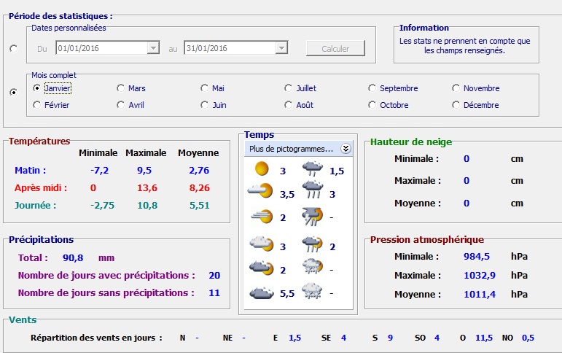This screenshot has width=562, height=353.
Task: Pick the Juin month radio button
Action: (x=214, y=105)
